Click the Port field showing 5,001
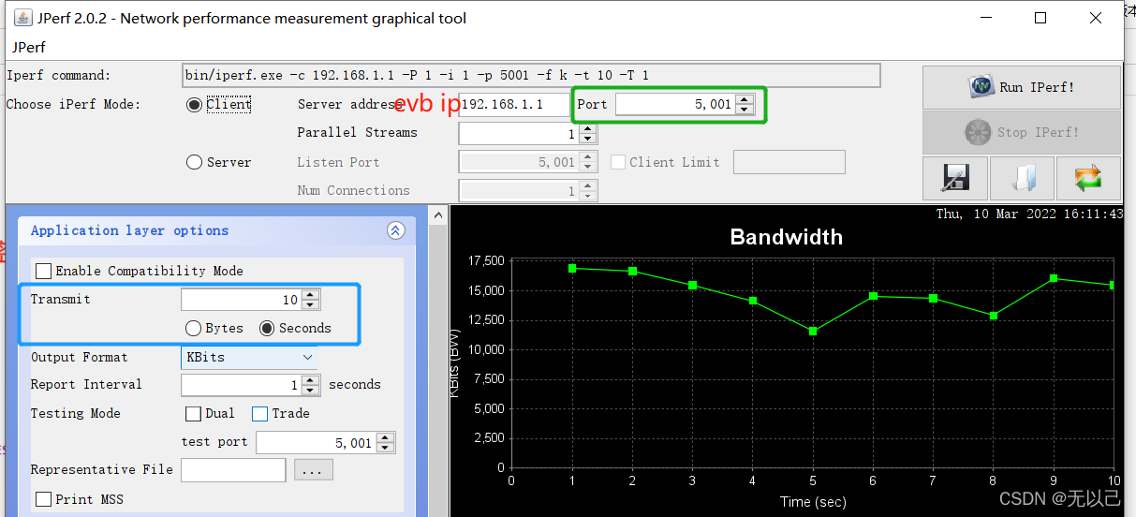The image size is (1136, 517). [x=675, y=105]
